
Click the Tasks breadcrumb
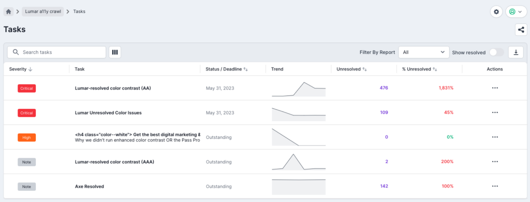(79, 11)
